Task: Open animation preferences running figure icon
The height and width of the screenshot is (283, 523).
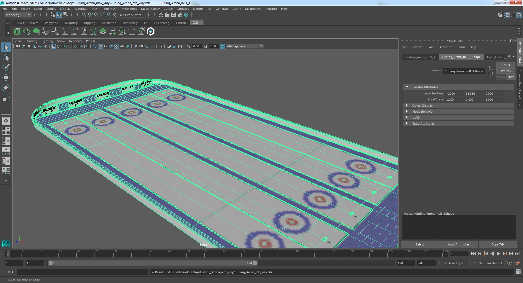Action: tap(517, 263)
